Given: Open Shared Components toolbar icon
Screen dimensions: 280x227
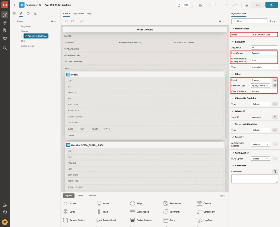Looking at the screenshot, I should (246, 5).
